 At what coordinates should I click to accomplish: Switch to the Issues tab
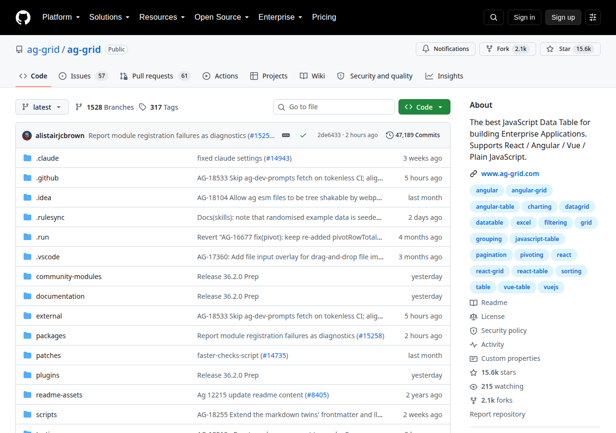click(83, 76)
